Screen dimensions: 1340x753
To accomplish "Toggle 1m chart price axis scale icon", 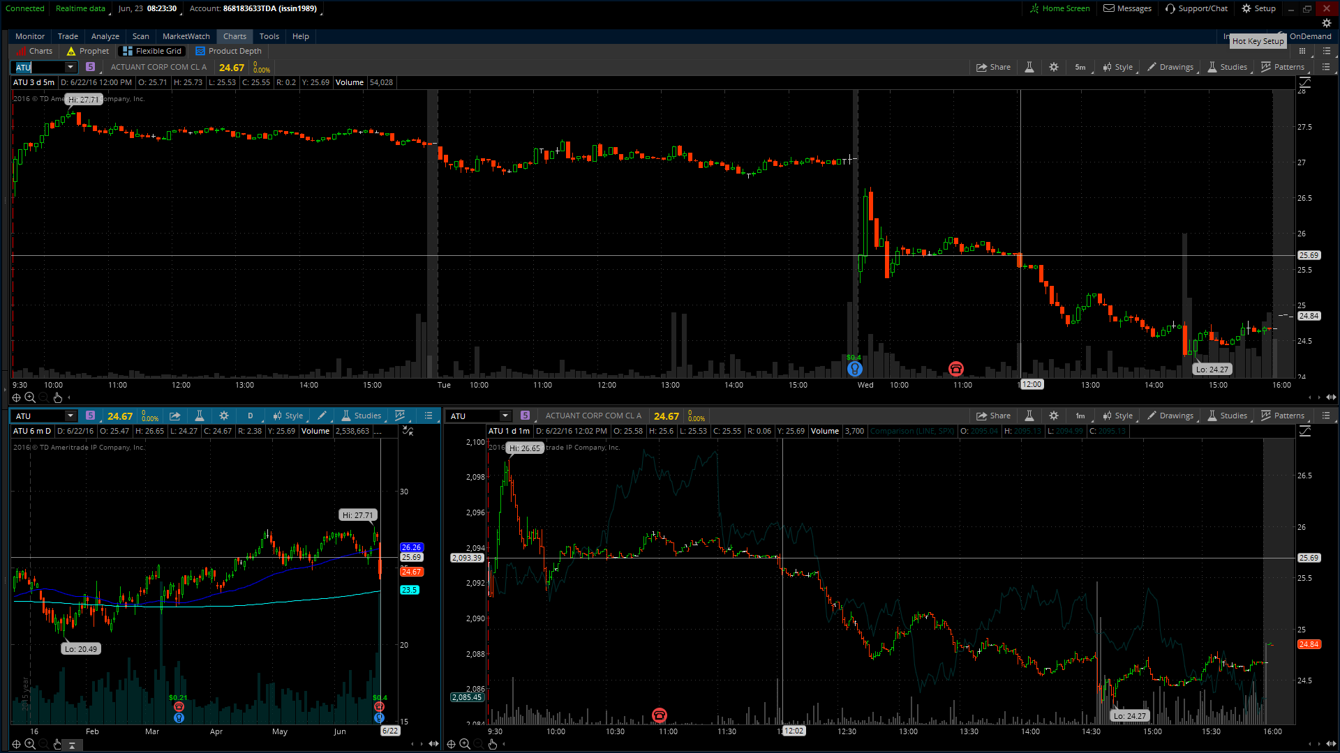I will click(x=1305, y=431).
